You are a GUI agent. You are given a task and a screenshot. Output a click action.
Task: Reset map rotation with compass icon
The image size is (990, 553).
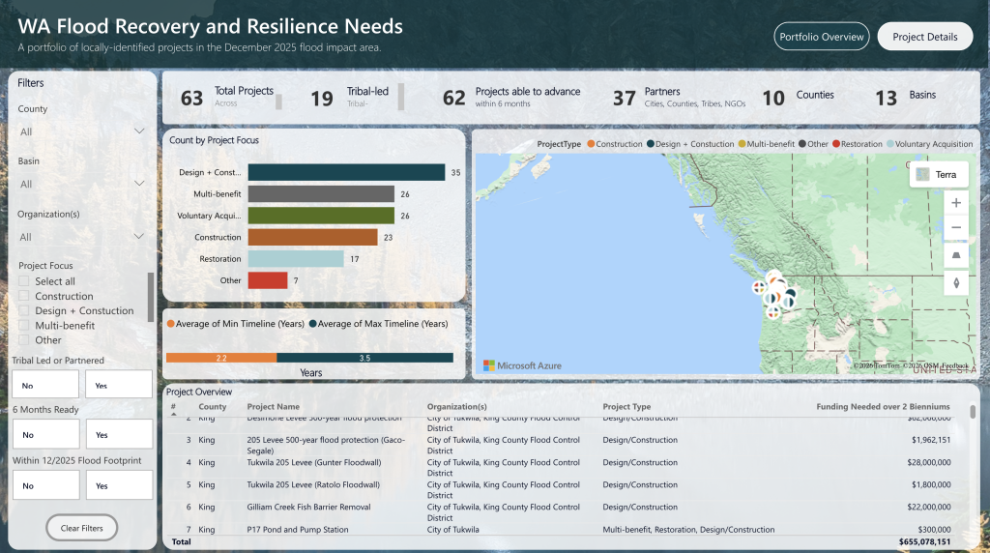955,283
